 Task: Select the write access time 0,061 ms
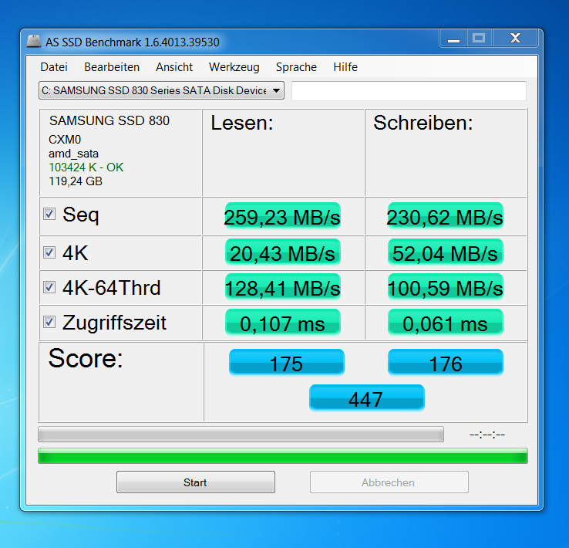coord(446,322)
